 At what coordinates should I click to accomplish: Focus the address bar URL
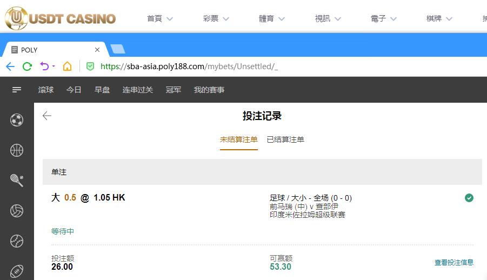coord(189,66)
